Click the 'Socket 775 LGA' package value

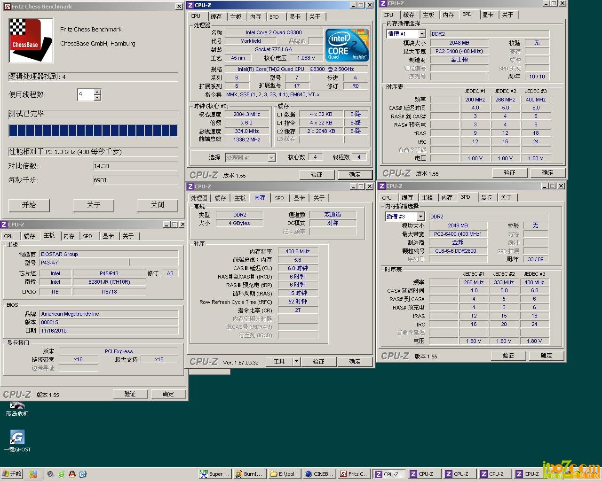(274, 49)
